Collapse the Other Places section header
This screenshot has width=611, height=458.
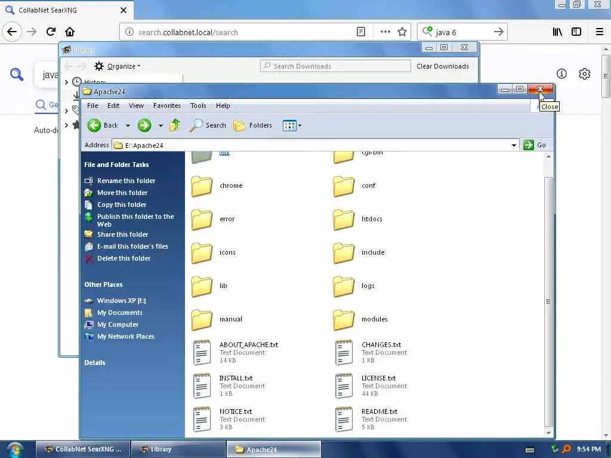[103, 284]
